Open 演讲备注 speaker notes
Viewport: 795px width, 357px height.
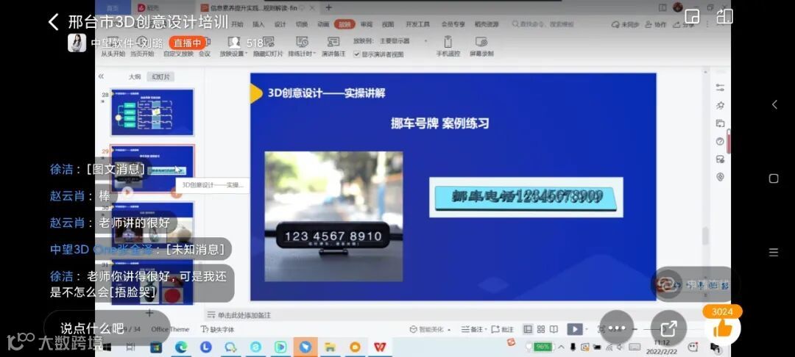[333, 46]
